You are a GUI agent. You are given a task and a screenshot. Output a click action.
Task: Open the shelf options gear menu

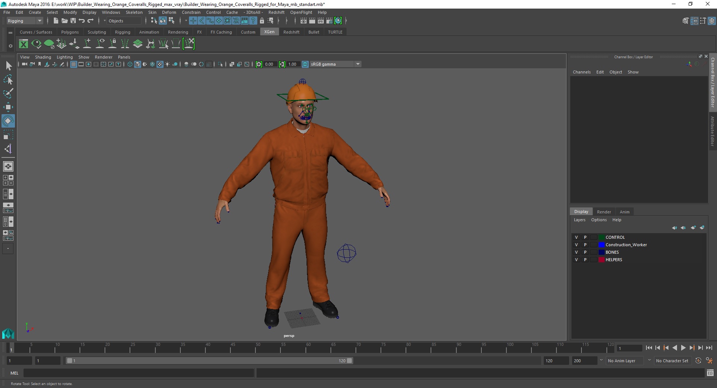[10, 46]
